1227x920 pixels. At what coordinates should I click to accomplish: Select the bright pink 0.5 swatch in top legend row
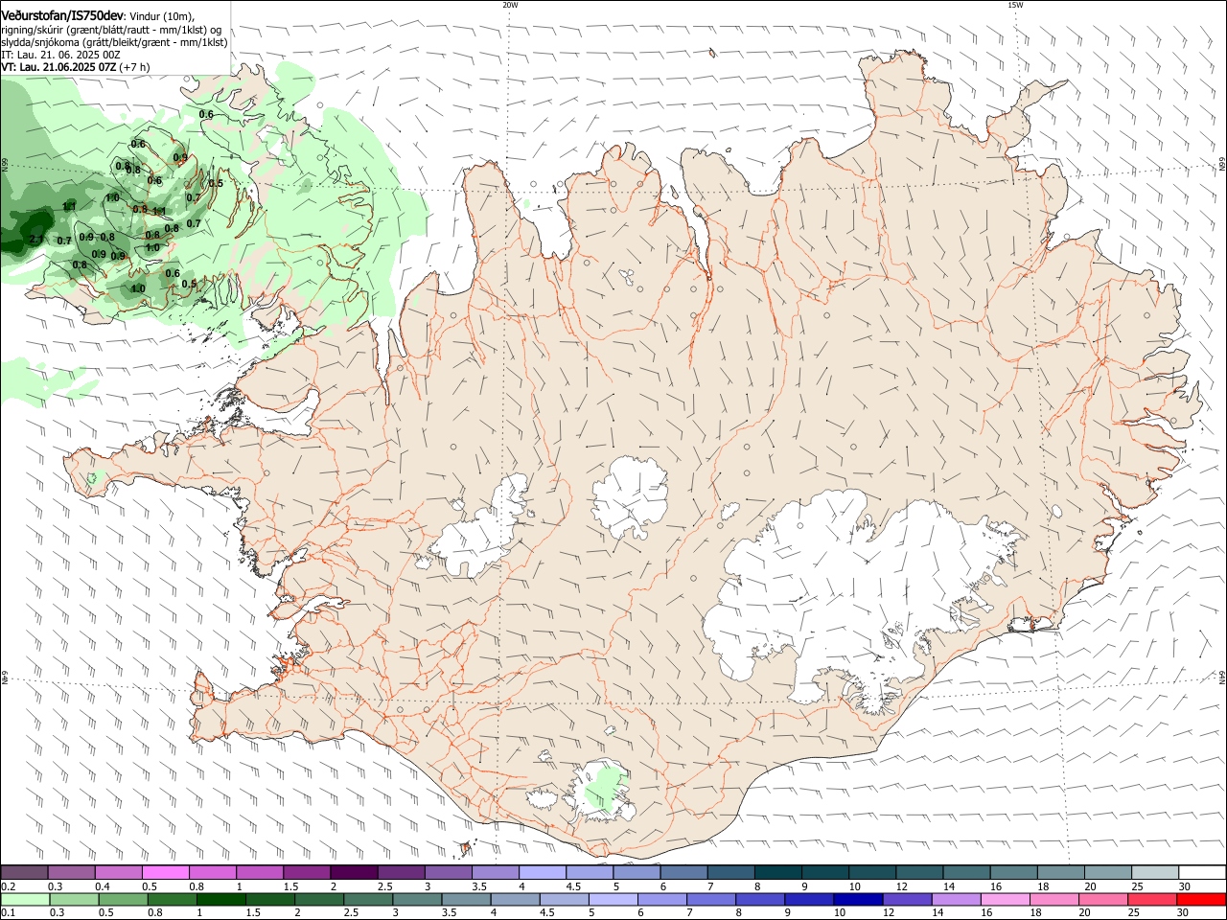(165, 872)
